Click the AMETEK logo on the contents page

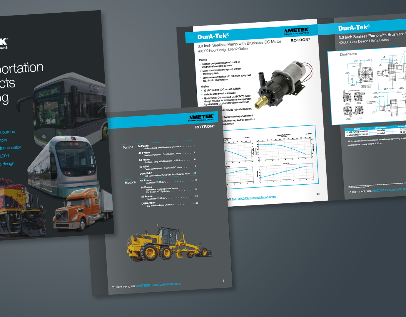[x=201, y=118]
